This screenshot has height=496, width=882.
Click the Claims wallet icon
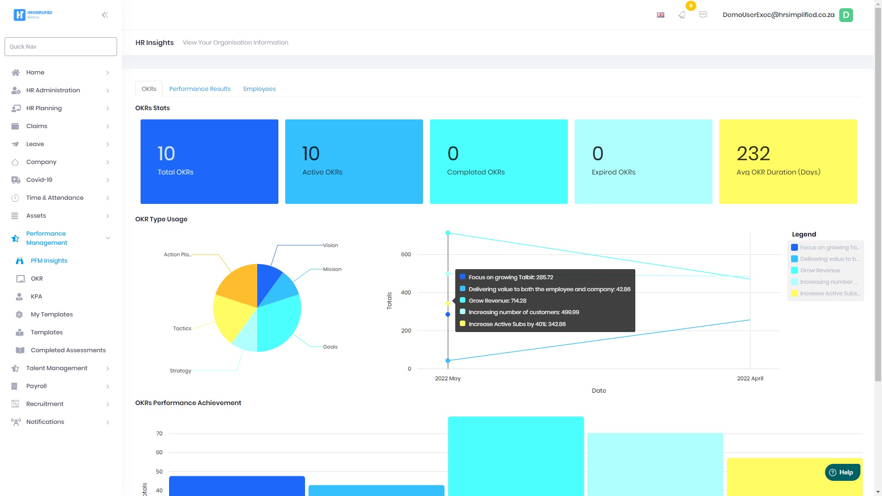click(x=15, y=126)
